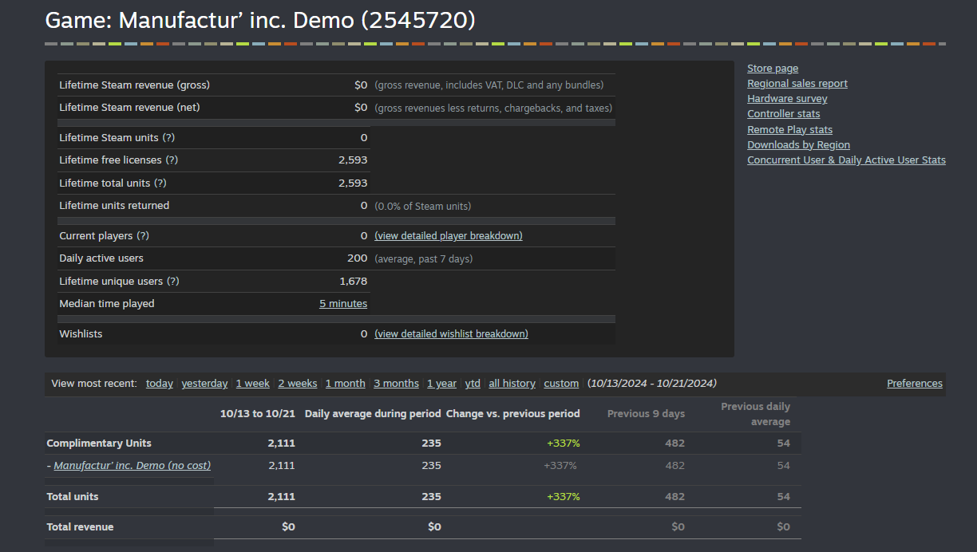
Task: Click view detailed player breakdown
Action: 449,236
